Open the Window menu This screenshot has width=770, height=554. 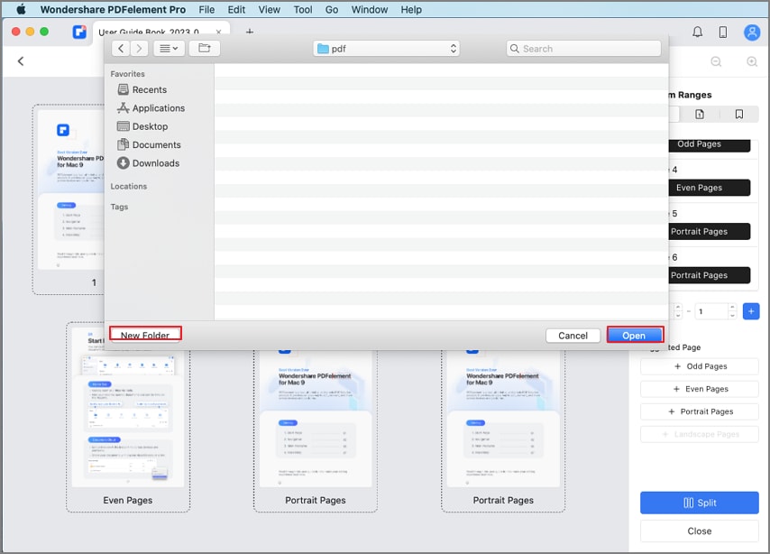coord(370,9)
